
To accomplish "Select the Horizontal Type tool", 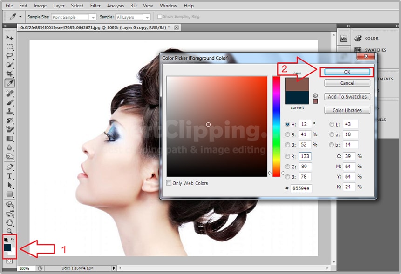I will click(x=9, y=176).
